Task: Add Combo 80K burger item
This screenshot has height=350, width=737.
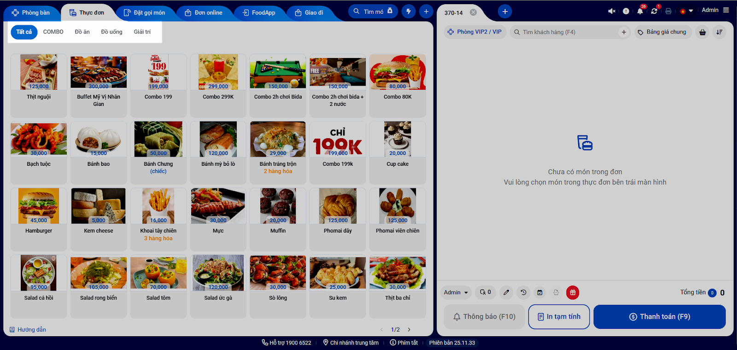Action: 398,86
